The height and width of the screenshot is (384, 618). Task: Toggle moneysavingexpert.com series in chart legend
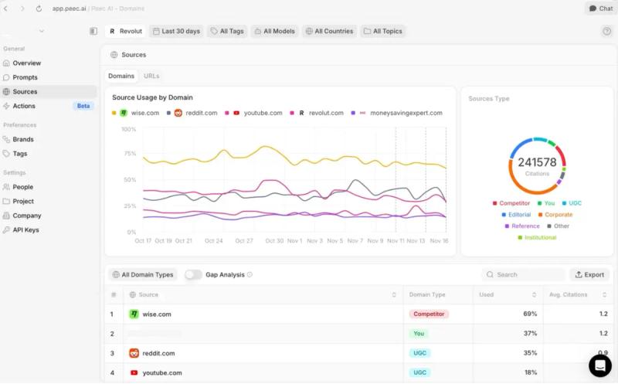click(397, 113)
